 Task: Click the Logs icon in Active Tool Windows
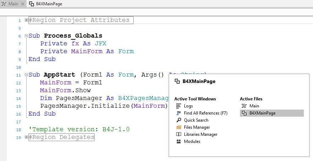coord(179,106)
